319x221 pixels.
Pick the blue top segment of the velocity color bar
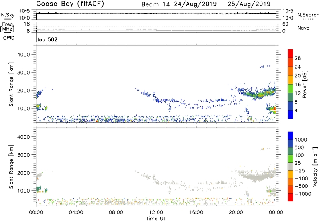[x=291, y=136]
